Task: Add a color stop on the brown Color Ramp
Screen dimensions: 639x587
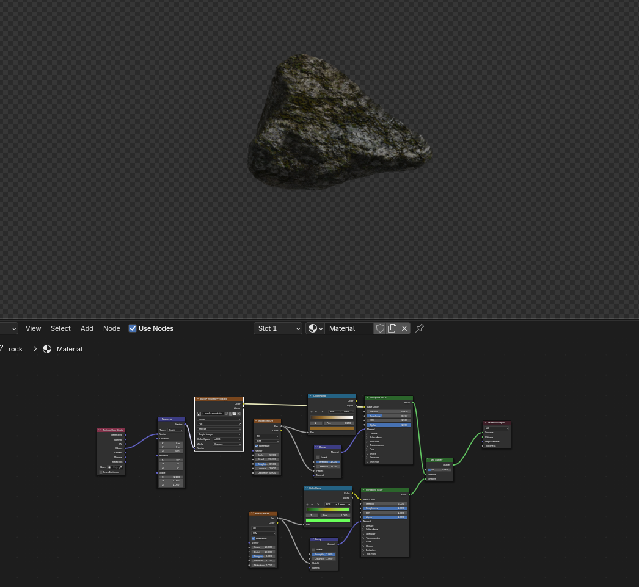Action: (312, 411)
